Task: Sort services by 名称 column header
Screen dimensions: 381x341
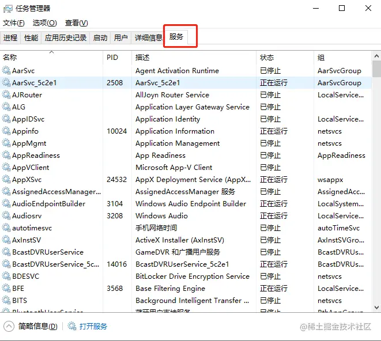Action: coord(51,58)
